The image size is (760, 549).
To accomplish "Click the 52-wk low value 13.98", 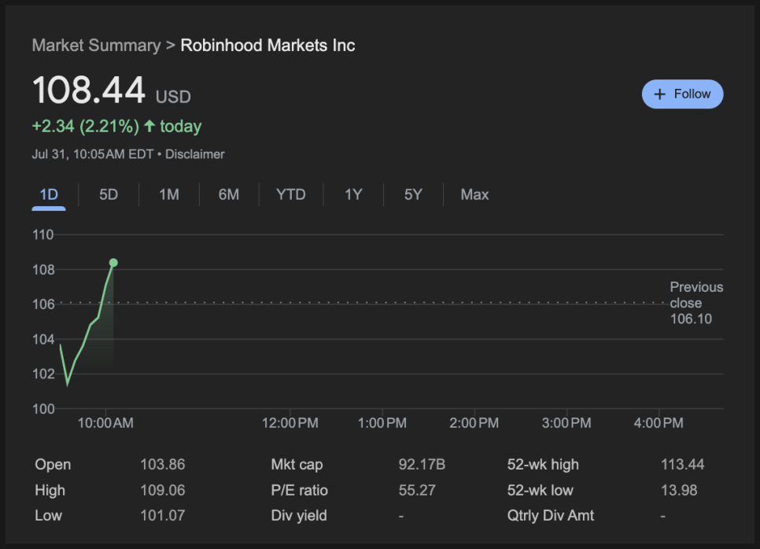I will click(679, 490).
